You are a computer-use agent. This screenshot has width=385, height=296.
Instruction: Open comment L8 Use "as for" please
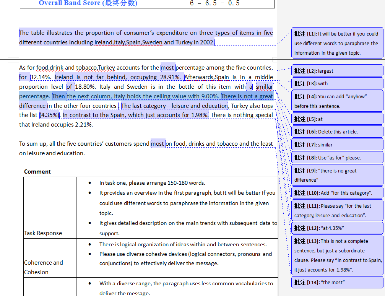tap(337, 158)
